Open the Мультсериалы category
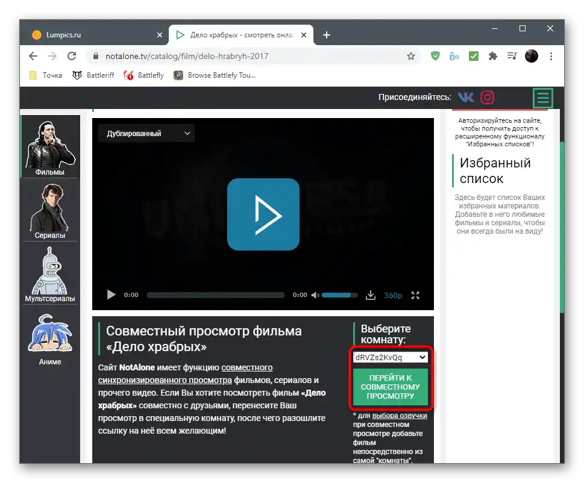The width and height of the screenshot is (584, 483). tap(50, 274)
